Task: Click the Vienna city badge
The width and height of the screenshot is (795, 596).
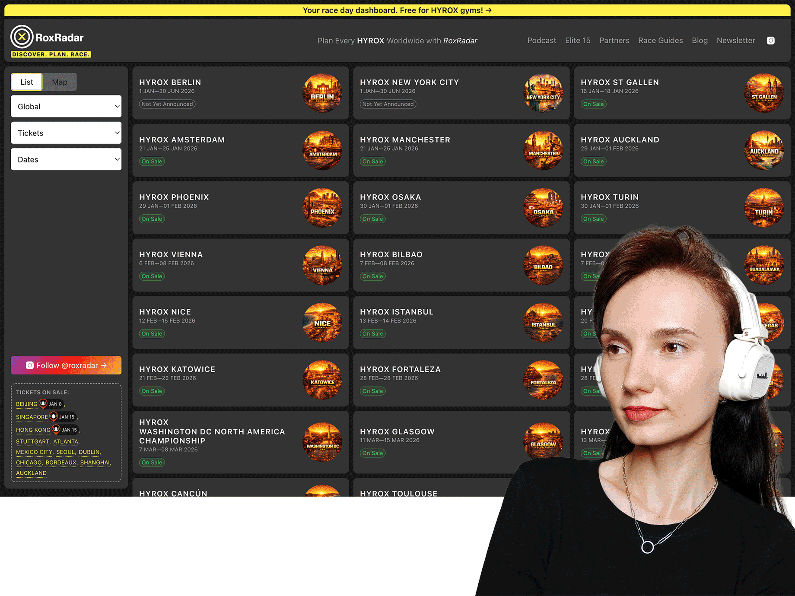Action: (322, 266)
